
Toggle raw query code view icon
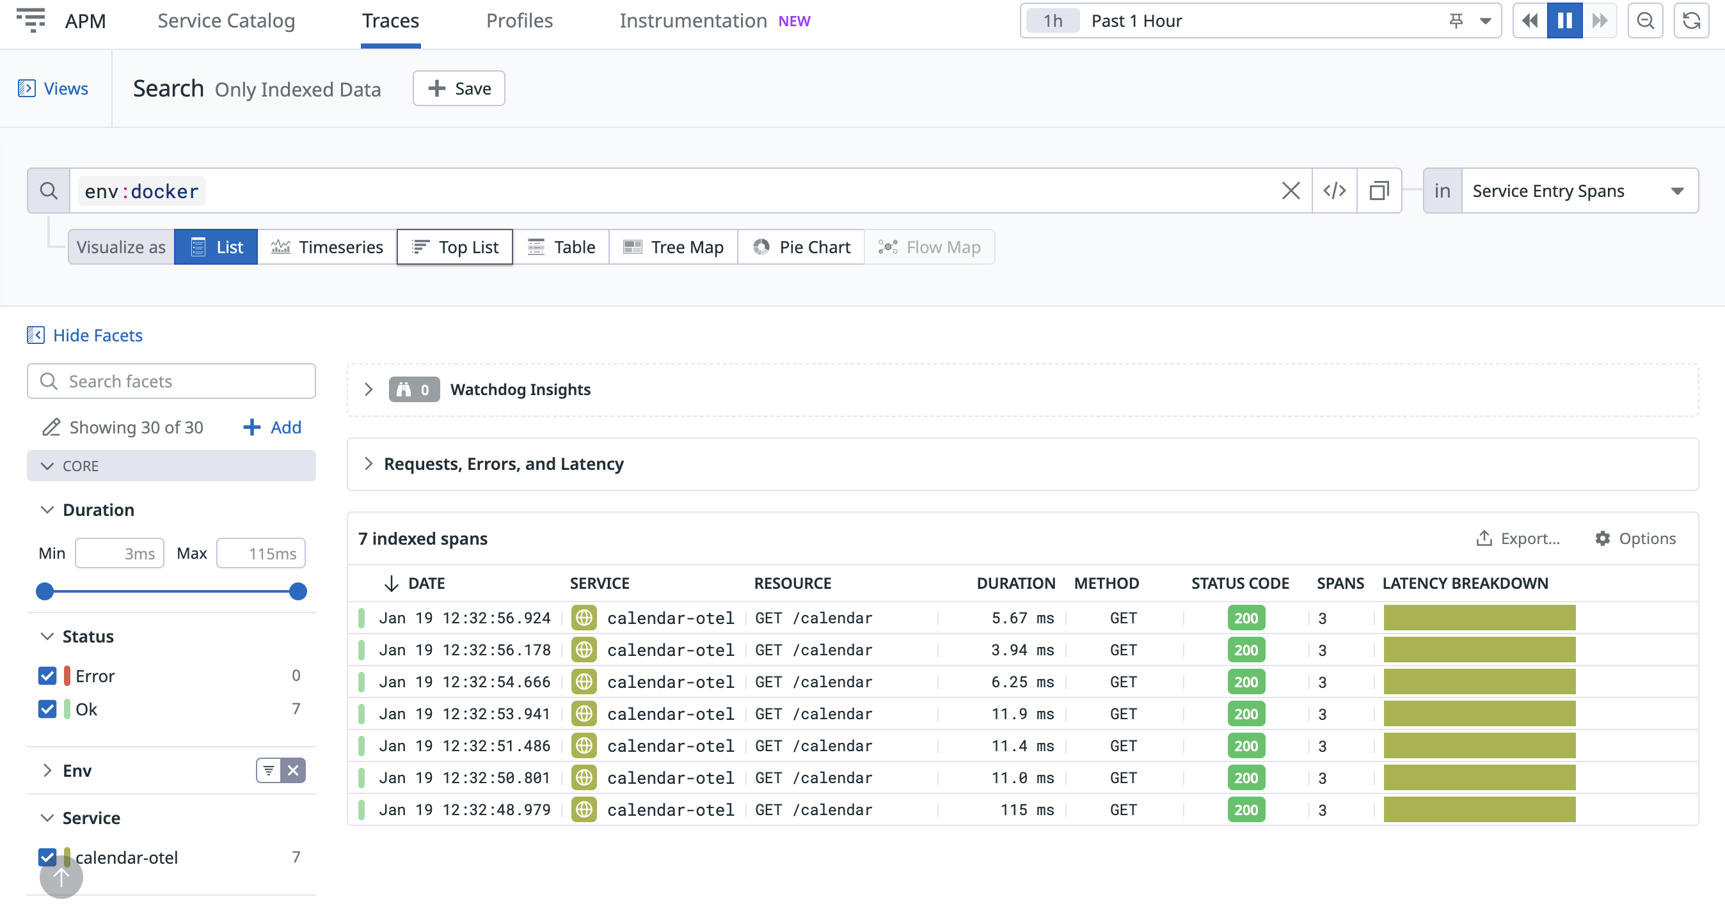pos(1334,191)
